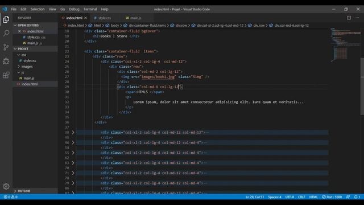Open the Search view icon
Image resolution: width=364 pixels, height=205 pixels.
6,33
